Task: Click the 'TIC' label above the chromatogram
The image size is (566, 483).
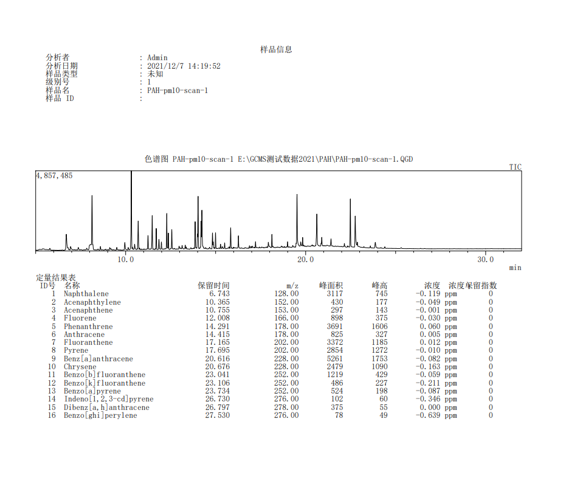Action: [x=516, y=167]
